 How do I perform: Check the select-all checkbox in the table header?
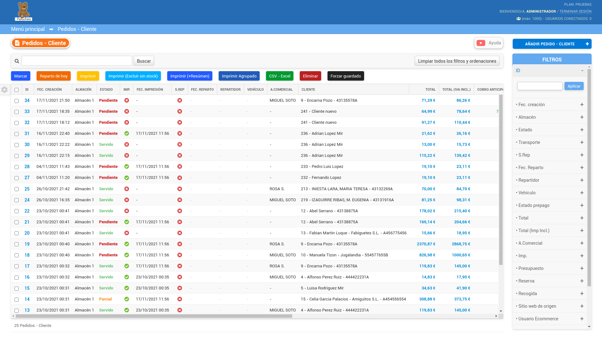coord(16,89)
